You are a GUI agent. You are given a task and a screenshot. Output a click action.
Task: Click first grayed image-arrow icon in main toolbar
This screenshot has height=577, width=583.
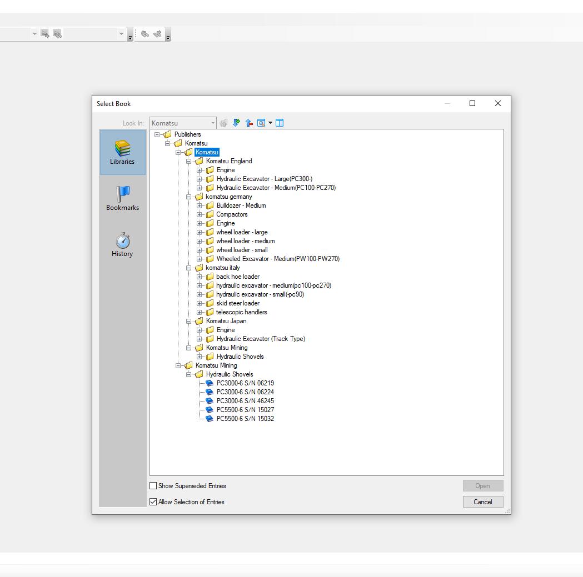[x=45, y=34]
